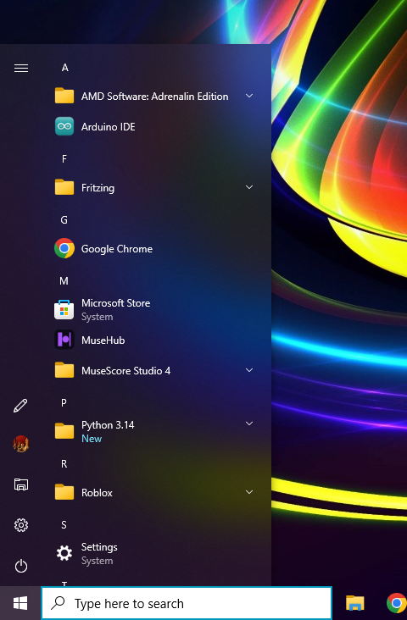407x620 pixels.
Task: Open Microsoft Store app icon
Action: click(64, 310)
